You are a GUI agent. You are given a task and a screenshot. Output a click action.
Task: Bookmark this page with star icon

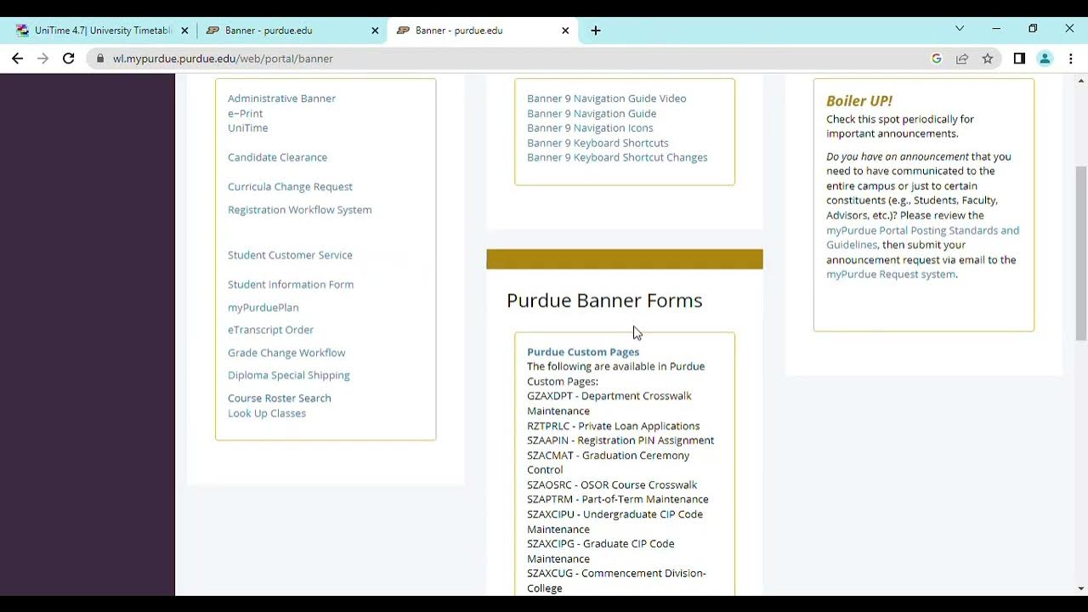988,59
